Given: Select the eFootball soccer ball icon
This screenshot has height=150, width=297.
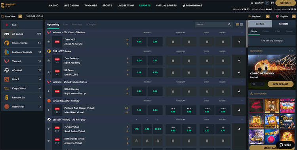Looking at the screenshot, I should click(7, 70).
